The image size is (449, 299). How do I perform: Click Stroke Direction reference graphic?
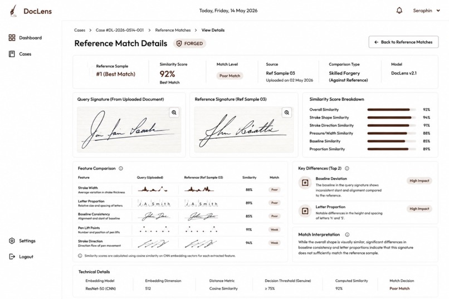pos(201,243)
